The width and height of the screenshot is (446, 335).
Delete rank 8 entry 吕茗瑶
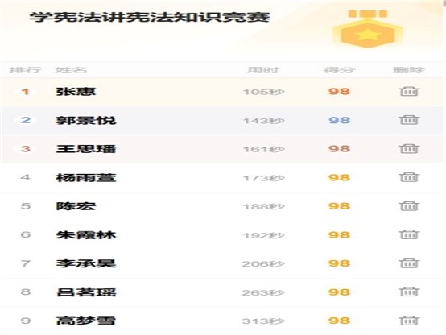pyautogui.click(x=409, y=292)
